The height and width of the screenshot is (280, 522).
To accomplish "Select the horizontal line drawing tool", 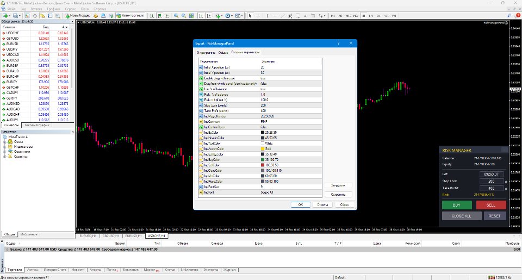I will (x=275, y=16).
